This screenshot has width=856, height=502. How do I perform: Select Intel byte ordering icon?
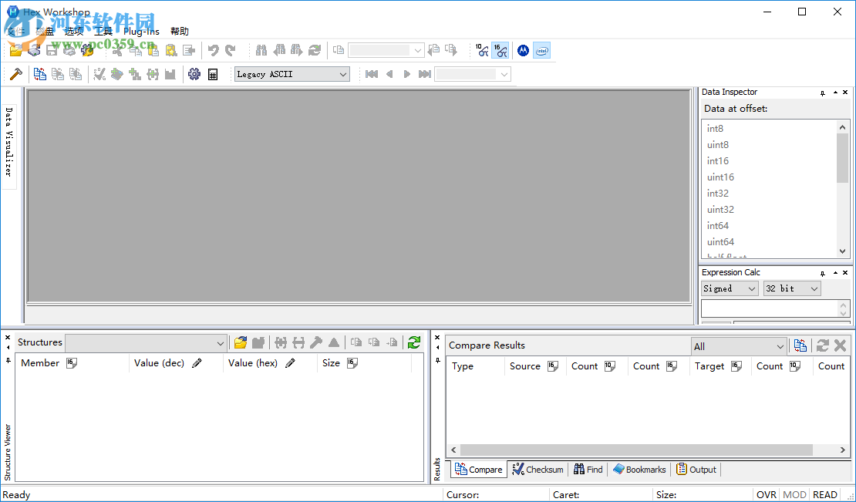coord(541,50)
